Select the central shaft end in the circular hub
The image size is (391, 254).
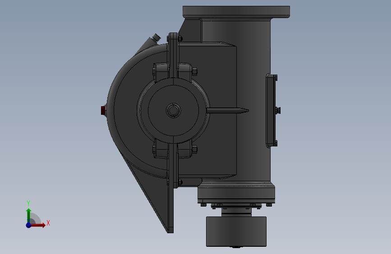point(173,110)
